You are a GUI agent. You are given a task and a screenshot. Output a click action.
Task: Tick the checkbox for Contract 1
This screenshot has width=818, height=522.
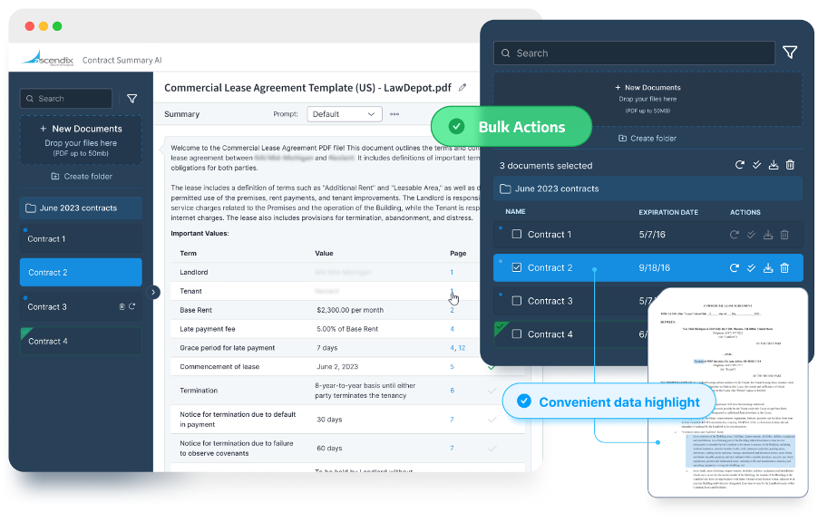[517, 234]
